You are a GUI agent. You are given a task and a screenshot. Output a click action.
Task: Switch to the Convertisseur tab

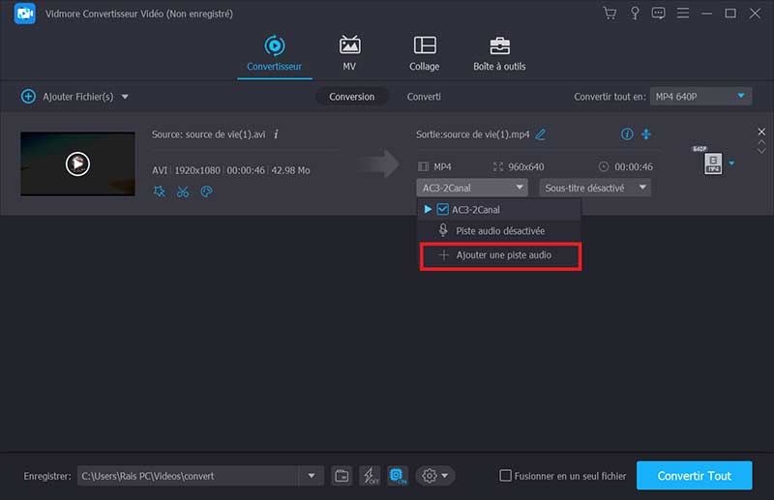275,53
